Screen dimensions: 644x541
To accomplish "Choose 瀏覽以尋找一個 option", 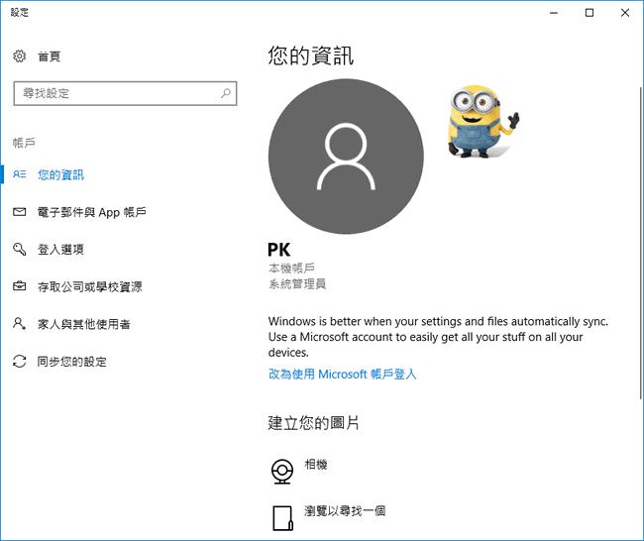I will click(x=345, y=511).
